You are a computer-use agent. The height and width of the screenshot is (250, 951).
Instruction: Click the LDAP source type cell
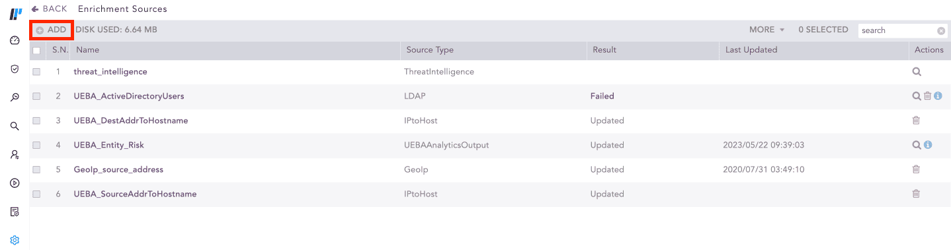[x=415, y=96]
